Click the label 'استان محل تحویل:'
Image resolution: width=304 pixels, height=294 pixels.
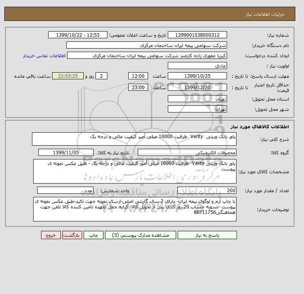tap(270, 99)
